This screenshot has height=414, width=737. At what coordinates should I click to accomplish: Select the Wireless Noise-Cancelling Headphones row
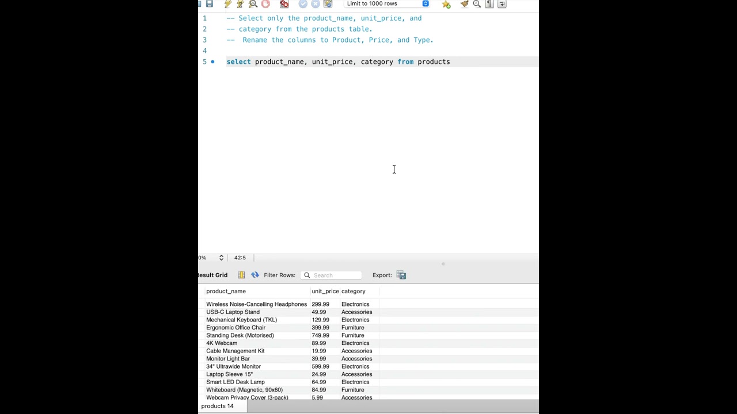pos(256,304)
